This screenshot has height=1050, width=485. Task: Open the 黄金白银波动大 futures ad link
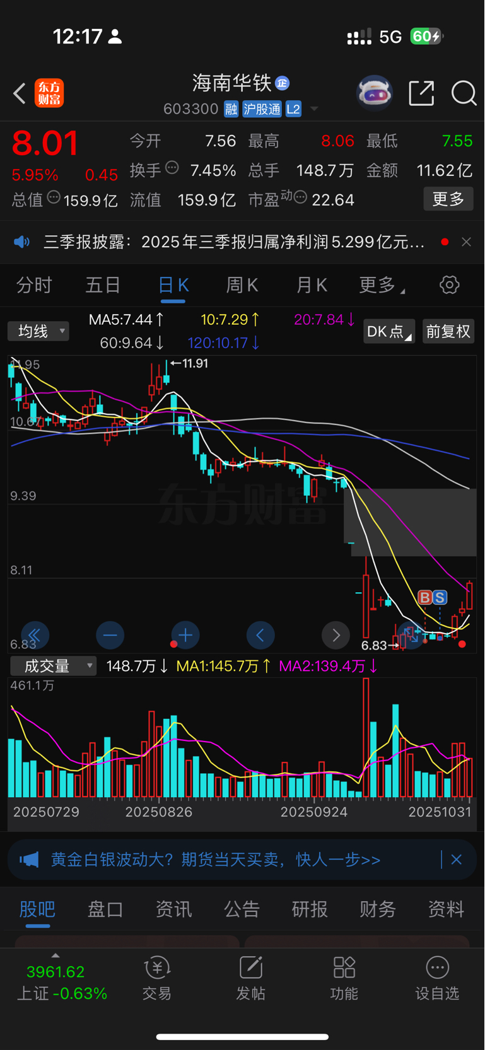pos(216,860)
